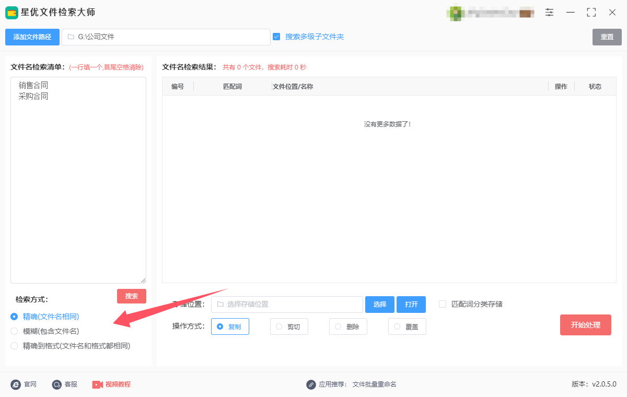Click the 重置 reset button
The image size is (627, 397).
607,37
